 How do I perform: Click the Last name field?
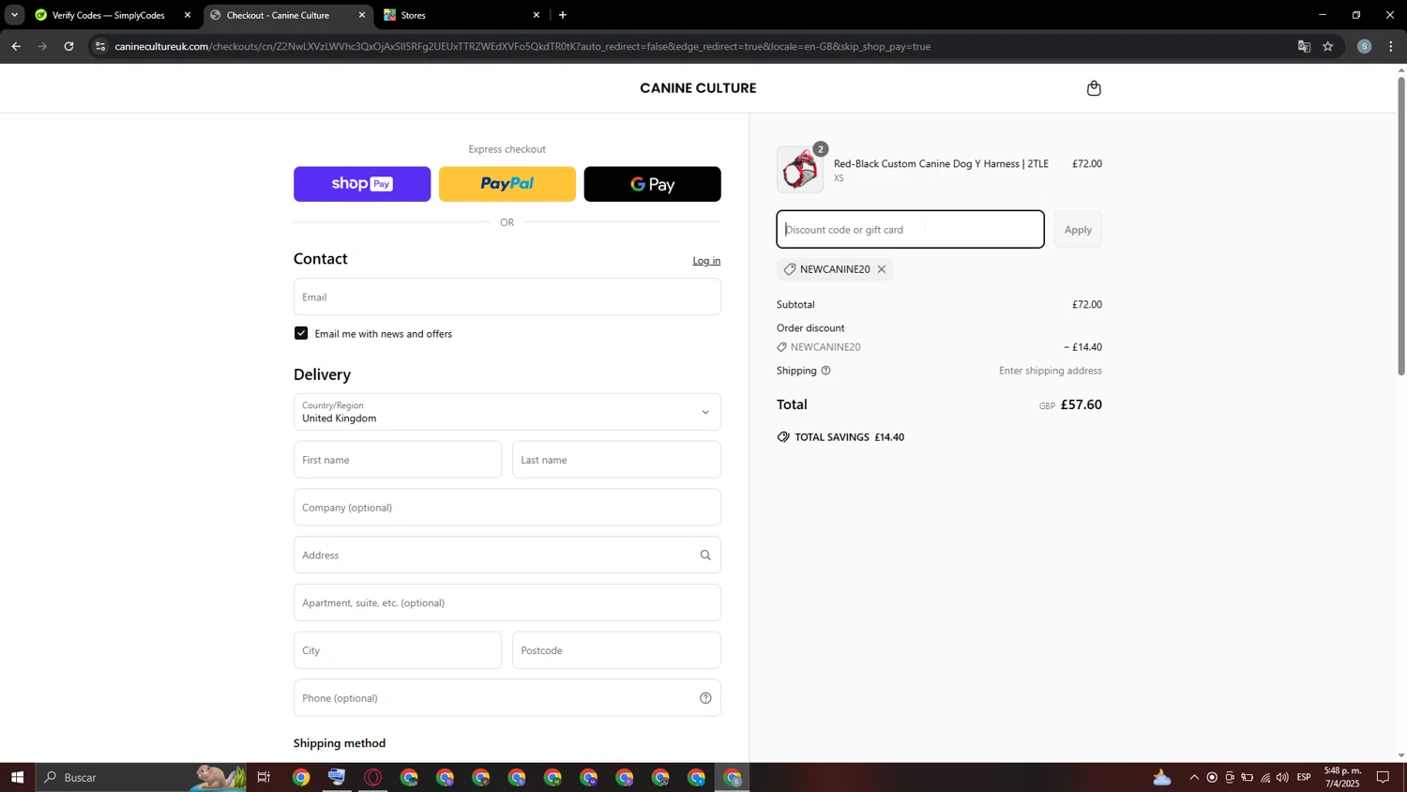tap(616, 460)
